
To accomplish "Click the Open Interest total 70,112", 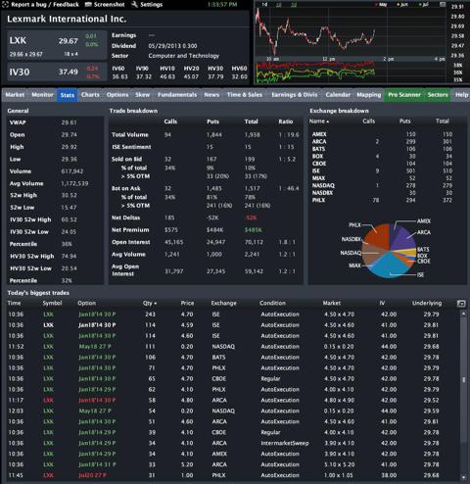I will pos(254,242).
